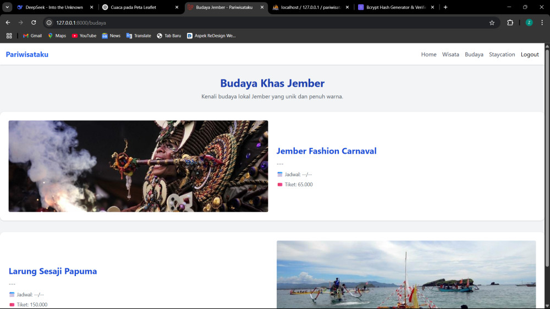The height and width of the screenshot is (309, 550).
Task: Click the Jember Fashion Carnaval calendar icon
Action: click(279, 175)
